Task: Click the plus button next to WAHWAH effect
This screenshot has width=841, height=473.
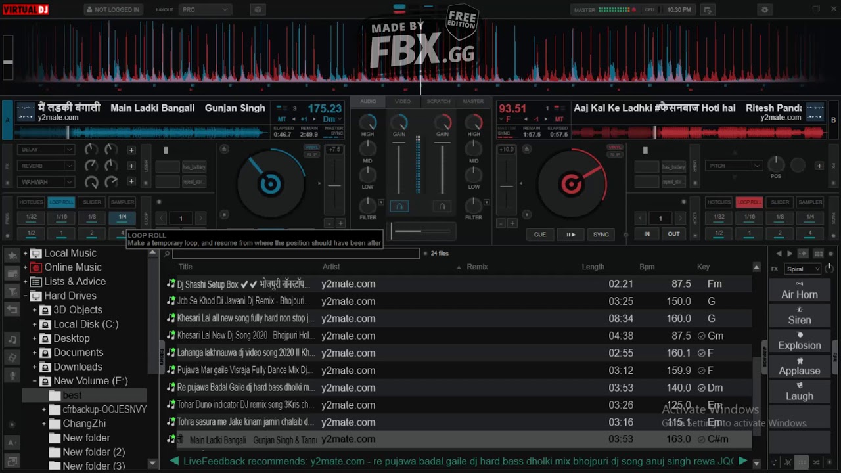Action: pos(131,181)
